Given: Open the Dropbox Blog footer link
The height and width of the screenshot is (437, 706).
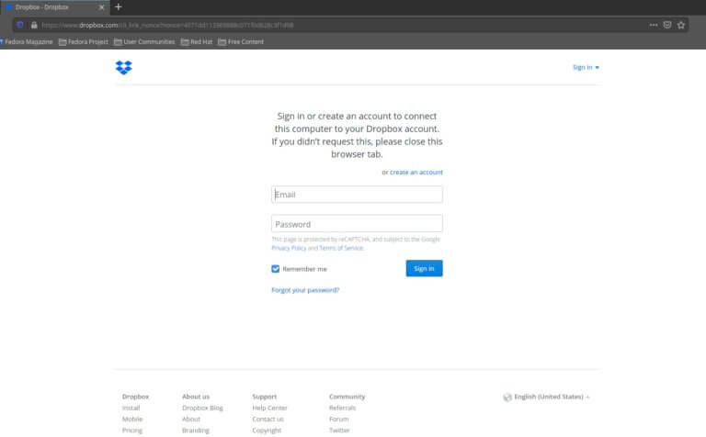Looking at the screenshot, I should [202, 408].
